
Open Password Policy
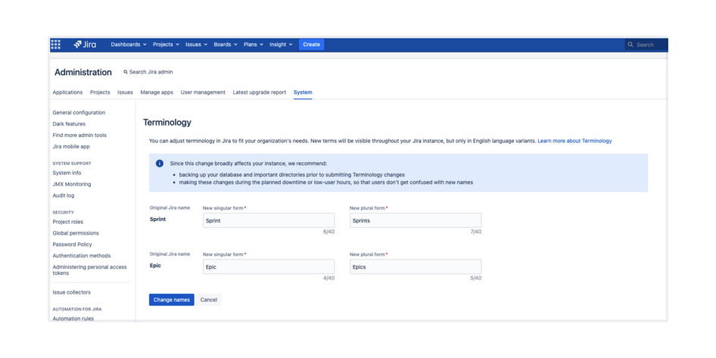coord(72,244)
